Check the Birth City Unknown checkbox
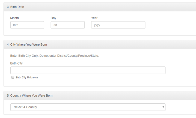The width and height of the screenshot is (196, 118). click(13, 77)
